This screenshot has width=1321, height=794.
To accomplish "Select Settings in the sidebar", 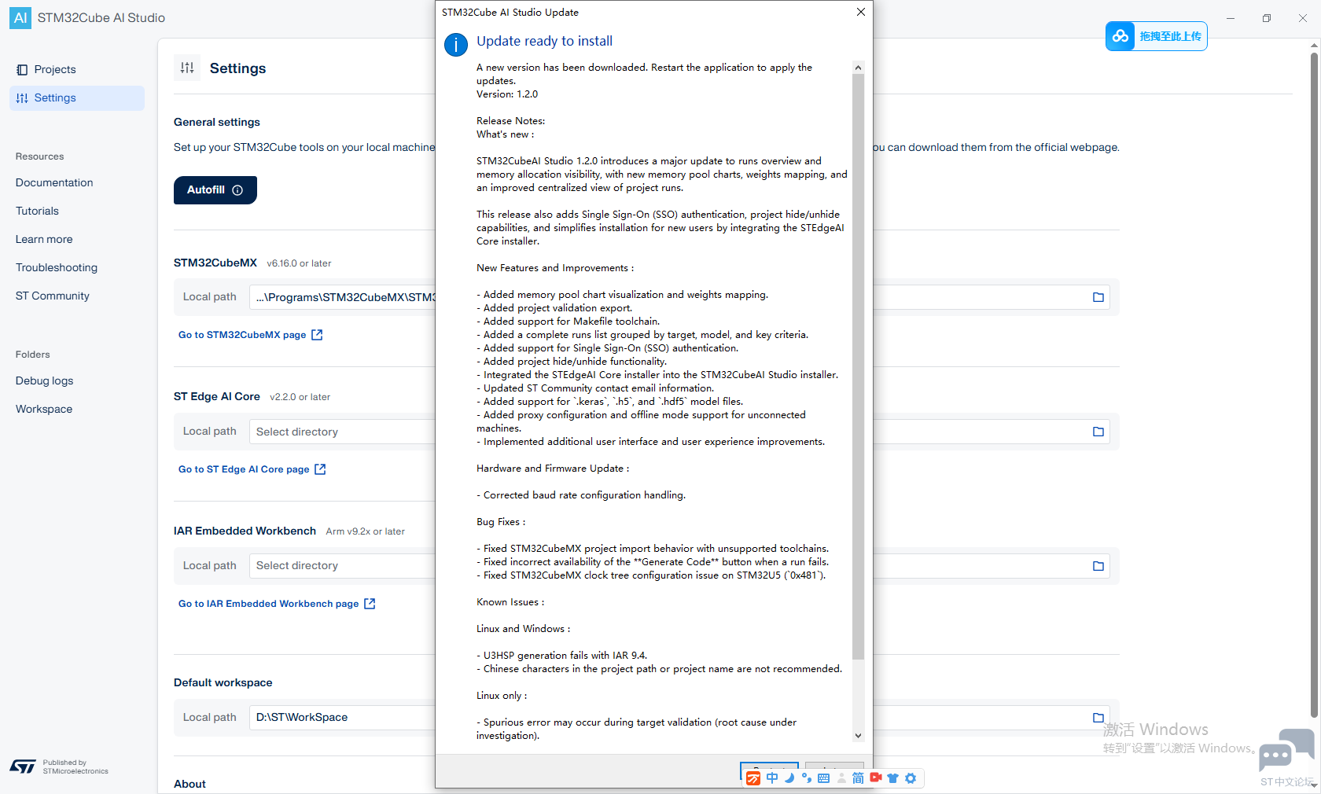I will 77,98.
